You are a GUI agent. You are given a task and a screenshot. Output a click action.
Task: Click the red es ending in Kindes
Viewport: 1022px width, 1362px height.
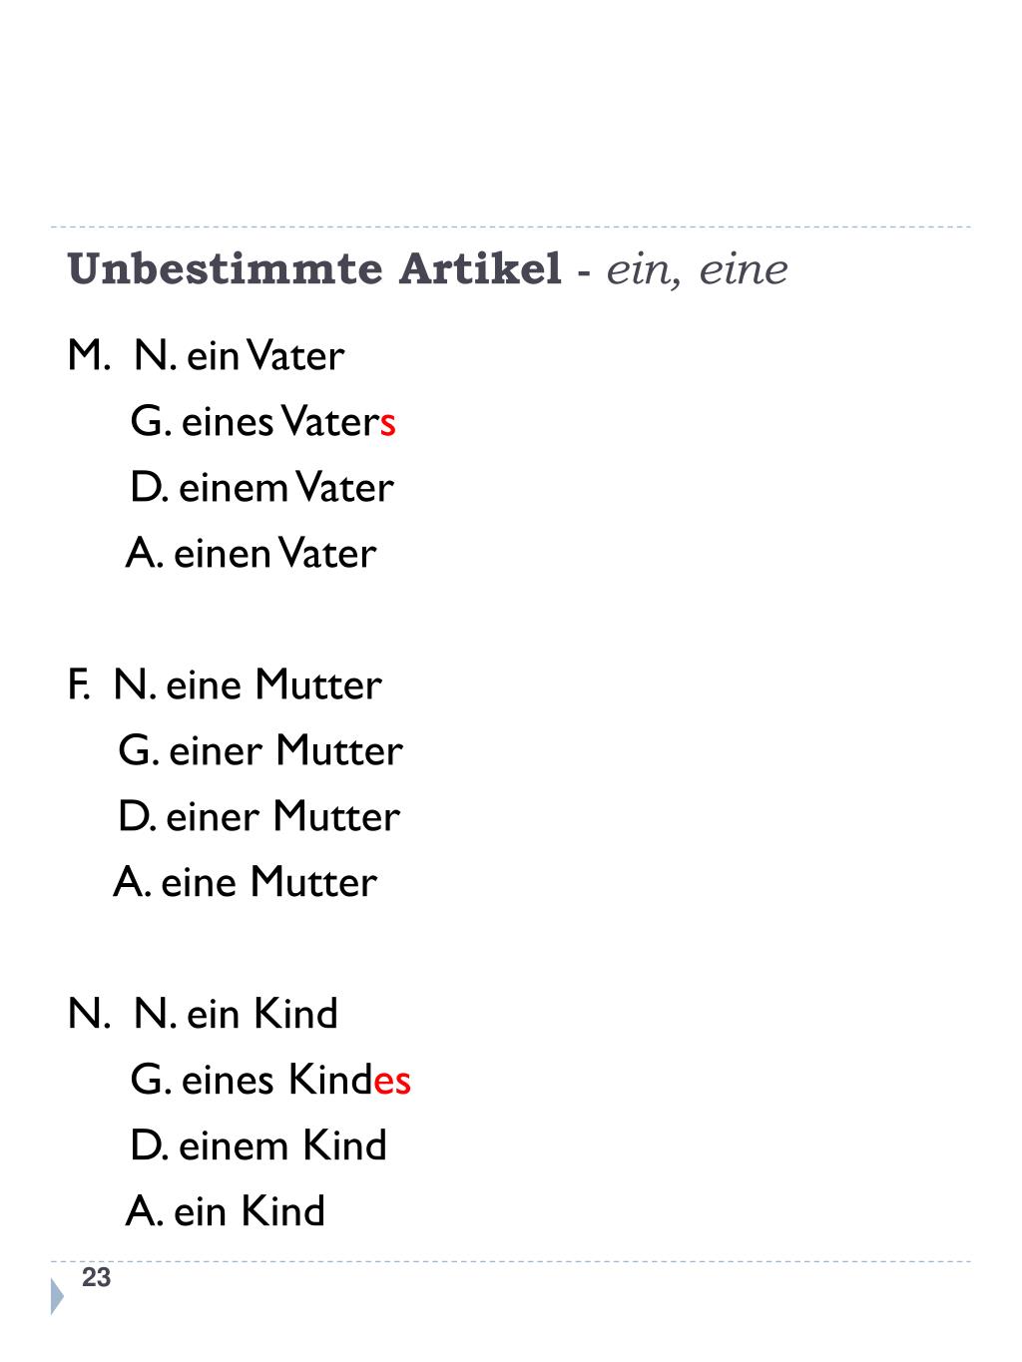coord(393,1083)
